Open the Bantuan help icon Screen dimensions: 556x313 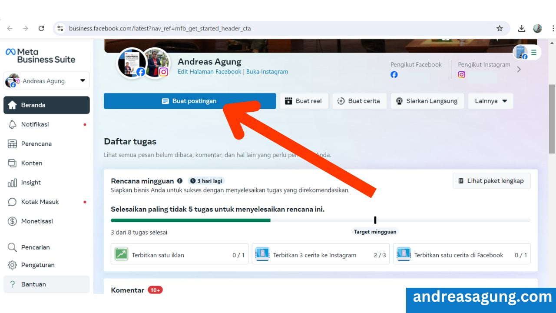(12, 284)
